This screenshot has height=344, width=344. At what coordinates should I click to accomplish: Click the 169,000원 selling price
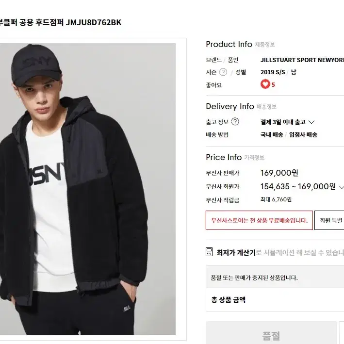pos(279,173)
